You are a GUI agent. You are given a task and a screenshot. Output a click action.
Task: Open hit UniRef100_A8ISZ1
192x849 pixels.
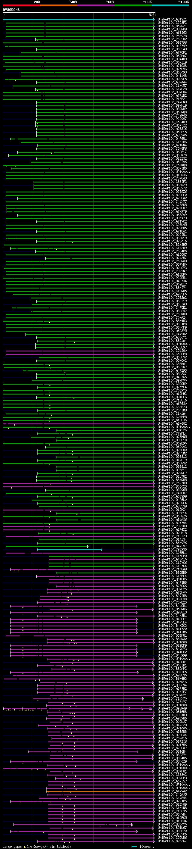pos(172,20)
